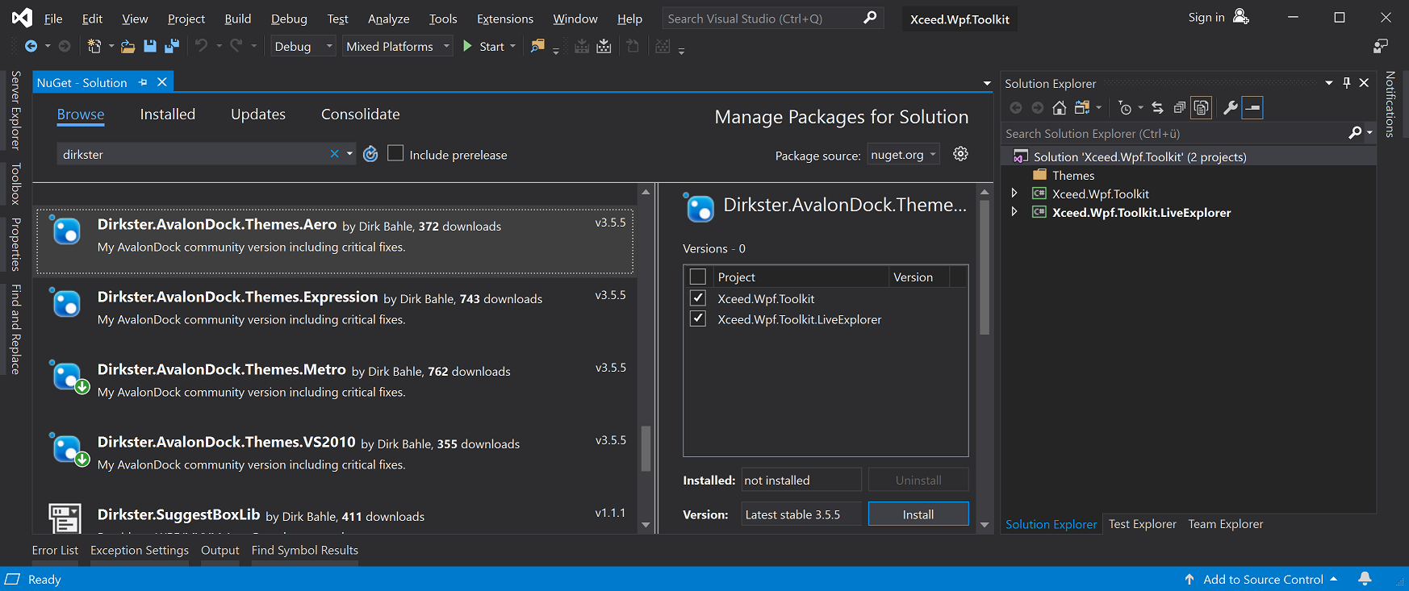Open the Toolbox side panel tab
This screenshot has width=1409, height=591.
(x=16, y=184)
